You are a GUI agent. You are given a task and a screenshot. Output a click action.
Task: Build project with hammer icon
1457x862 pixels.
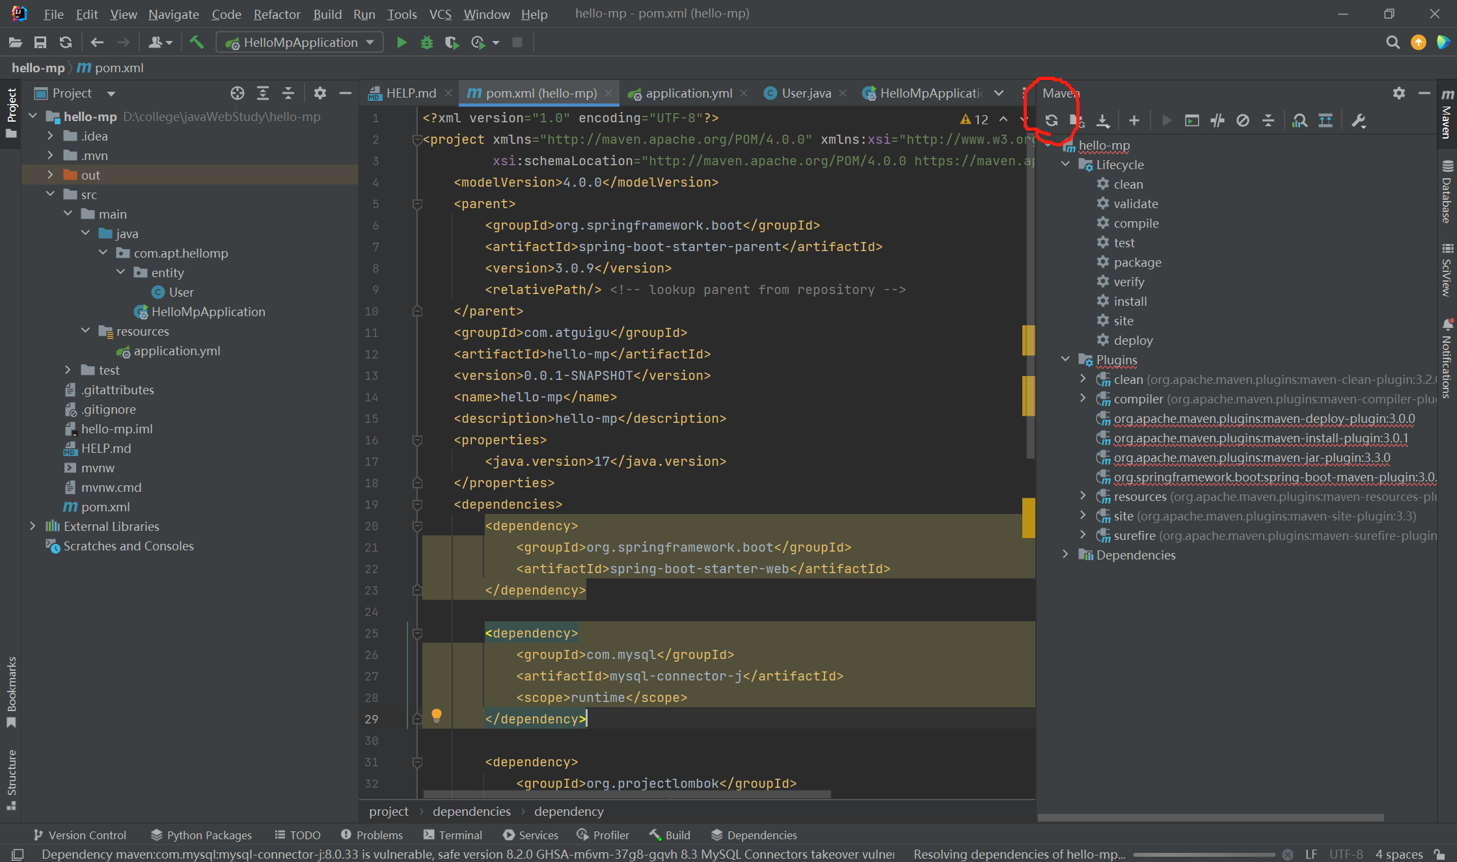coord(196,42)
